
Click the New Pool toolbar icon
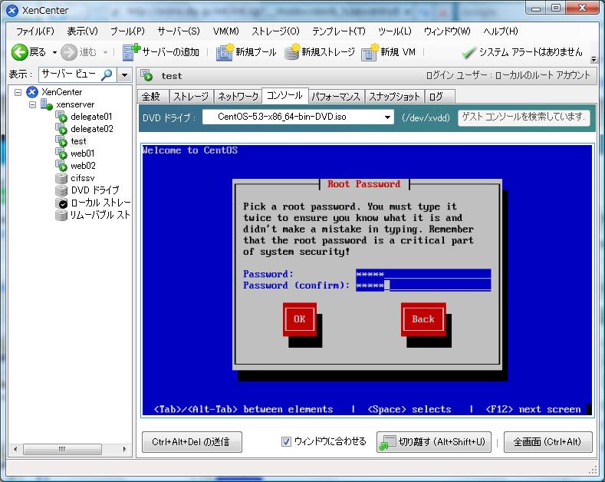point(225,52)
